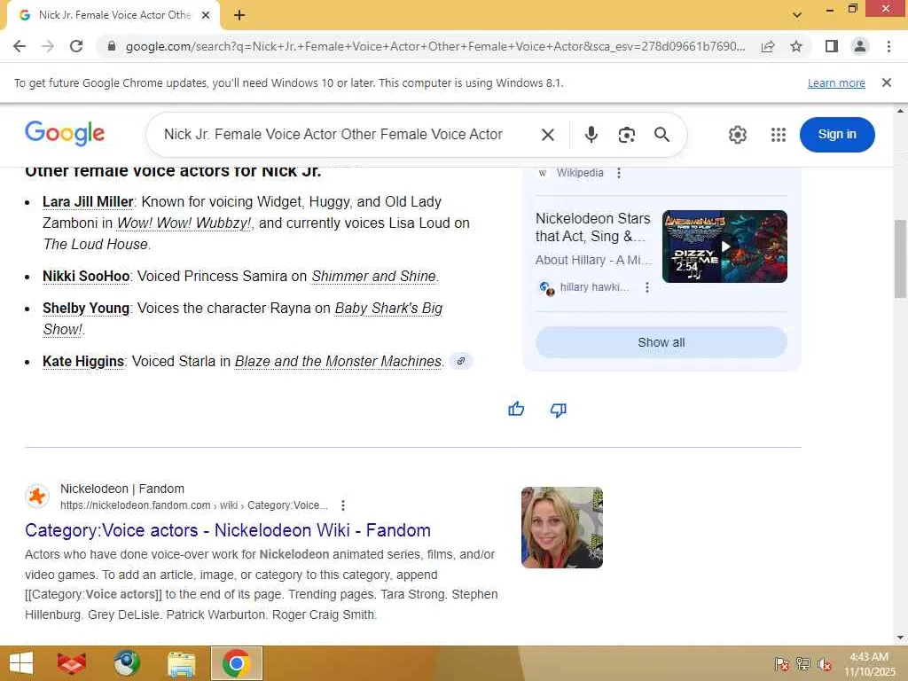Open Chrome three-dot menu
The height and width of the screenshot is (681, 908).
(888, 46)
